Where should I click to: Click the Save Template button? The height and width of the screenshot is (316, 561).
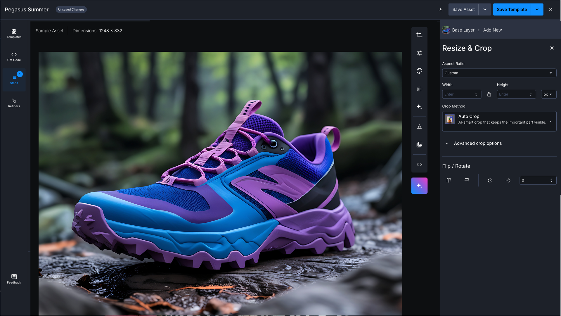pos(512,10)
